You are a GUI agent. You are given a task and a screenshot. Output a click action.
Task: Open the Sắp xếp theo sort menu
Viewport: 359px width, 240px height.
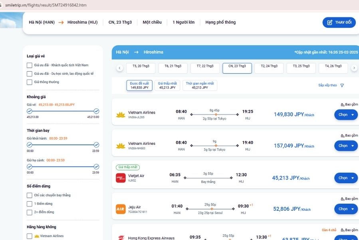(x=331, y=85)
